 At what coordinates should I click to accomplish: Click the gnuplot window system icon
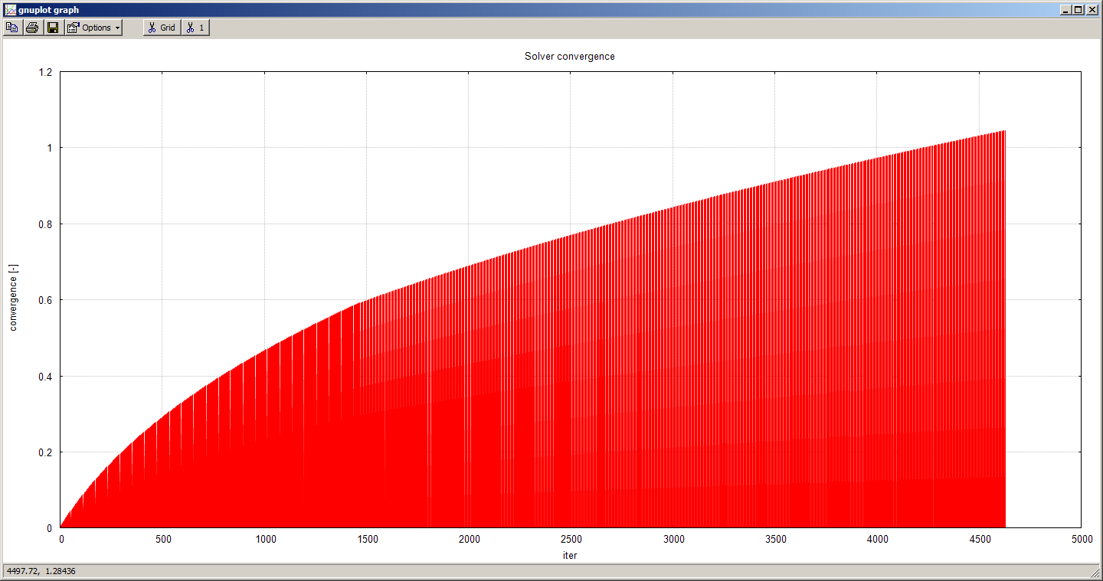[9, 10]
